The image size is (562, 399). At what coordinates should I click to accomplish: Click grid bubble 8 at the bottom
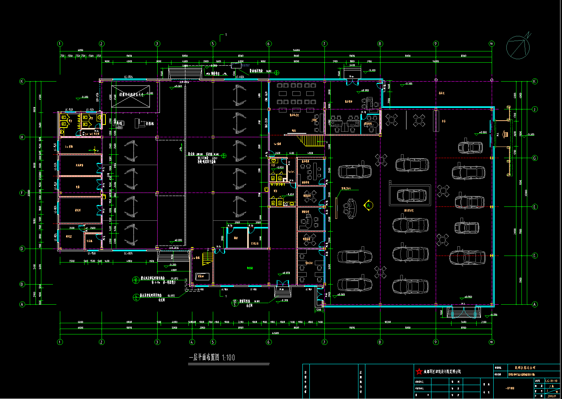[380, 342]
